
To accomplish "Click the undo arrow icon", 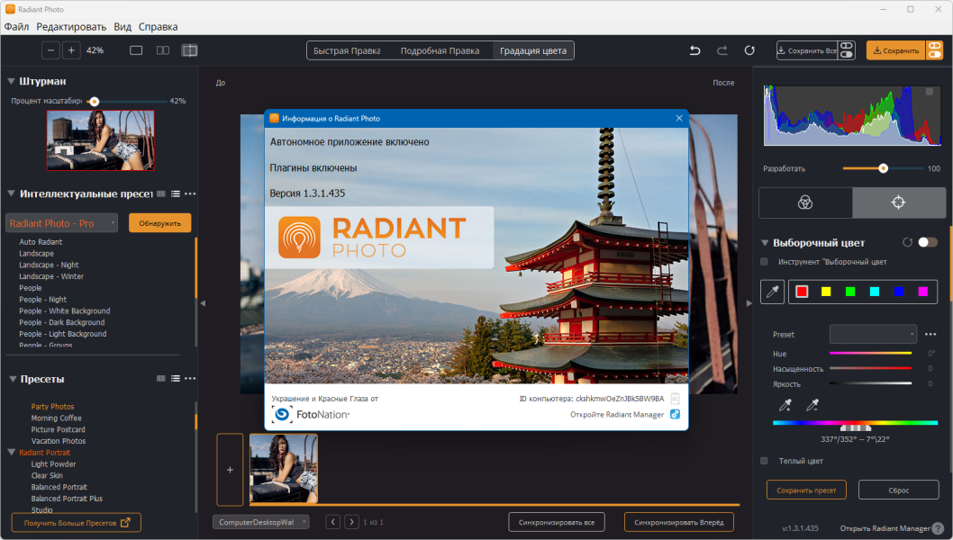I will coord(694,50).
